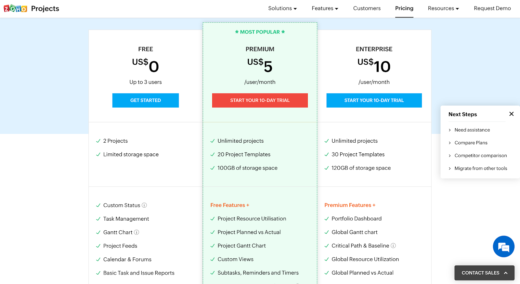
Task: Click 'Project Resource Utilisation' text
Action: pyautogui.click(x=252, y=219)
